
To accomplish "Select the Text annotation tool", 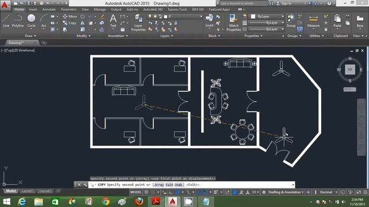I will pos(113,21).
